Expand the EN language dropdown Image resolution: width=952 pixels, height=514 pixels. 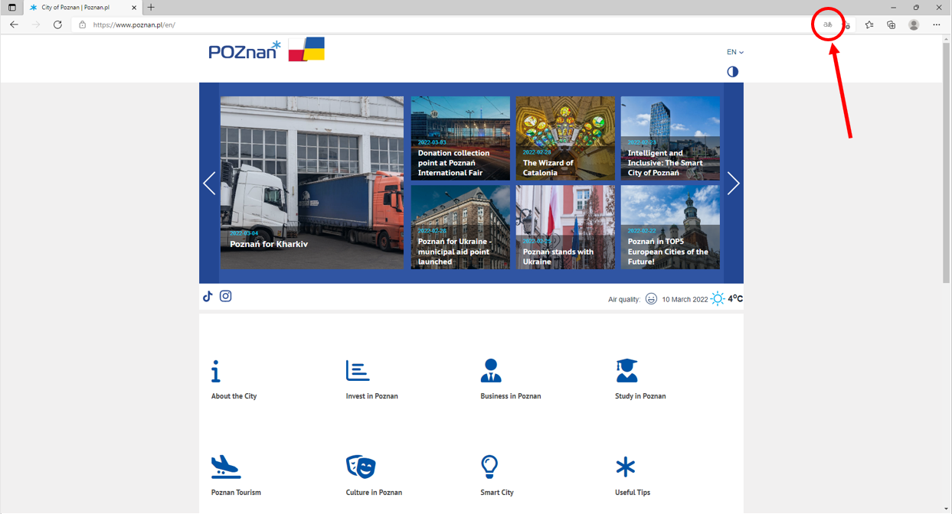[735, 52]
